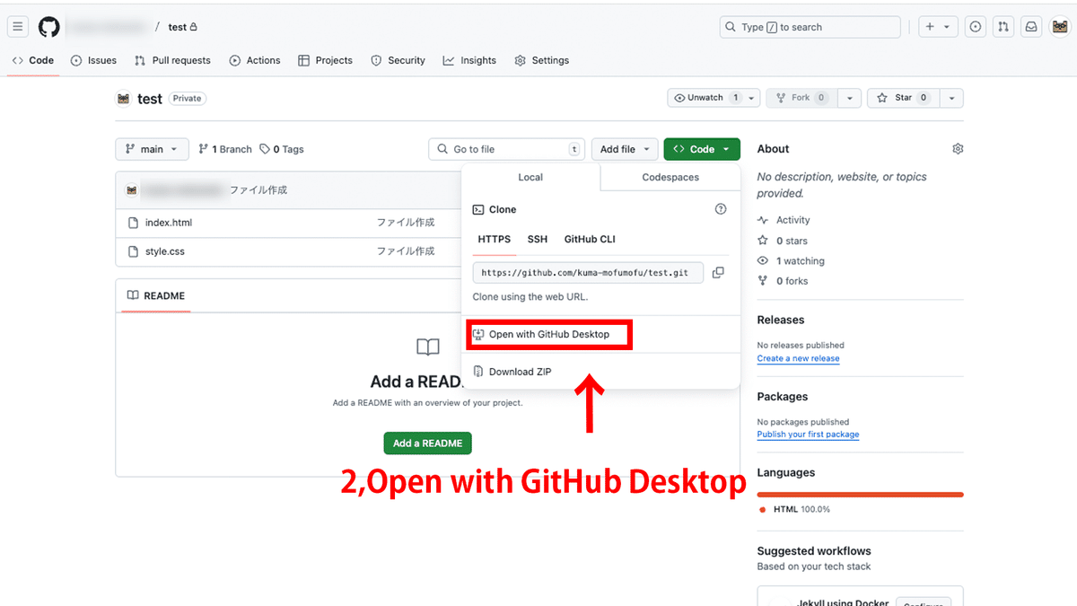1077x606 pixels.
Task: Expand the main branch dropdown
Action: (152, 149)
